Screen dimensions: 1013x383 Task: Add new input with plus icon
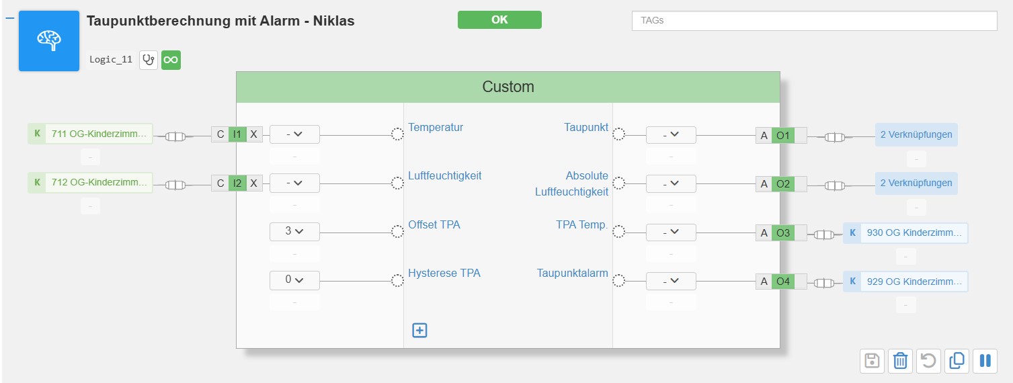tap(419, 330)
